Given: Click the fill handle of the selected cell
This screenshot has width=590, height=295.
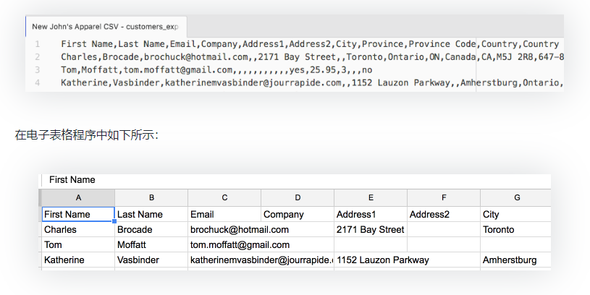Looking at the screenshot, I should (114, 221).
